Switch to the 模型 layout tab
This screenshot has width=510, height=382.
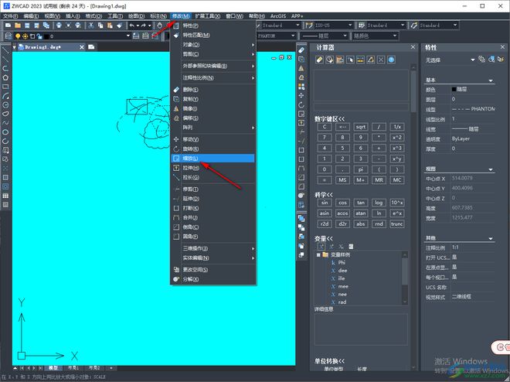coord(53,367)
